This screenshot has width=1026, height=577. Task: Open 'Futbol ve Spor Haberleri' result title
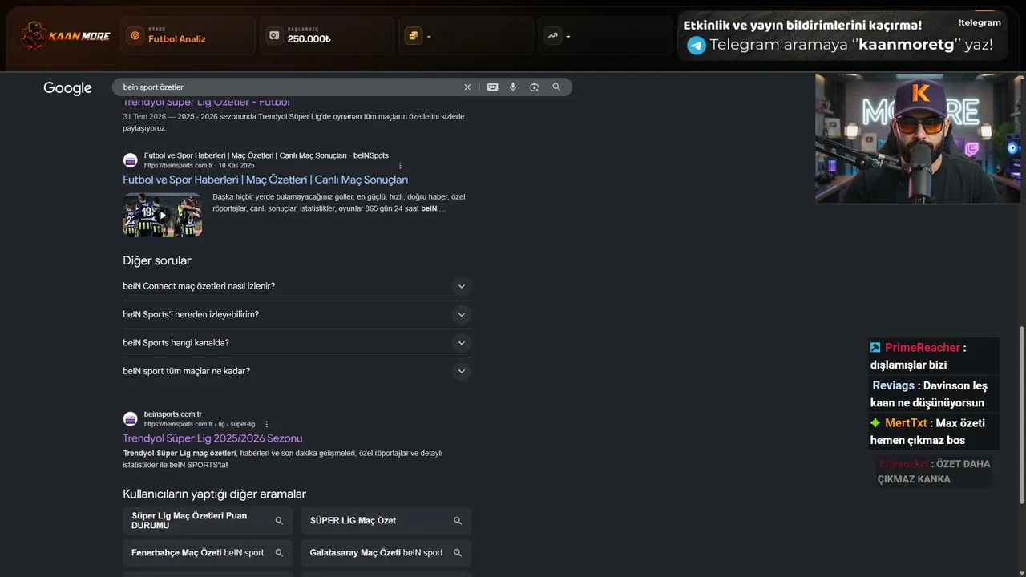(x=265, y=180)
